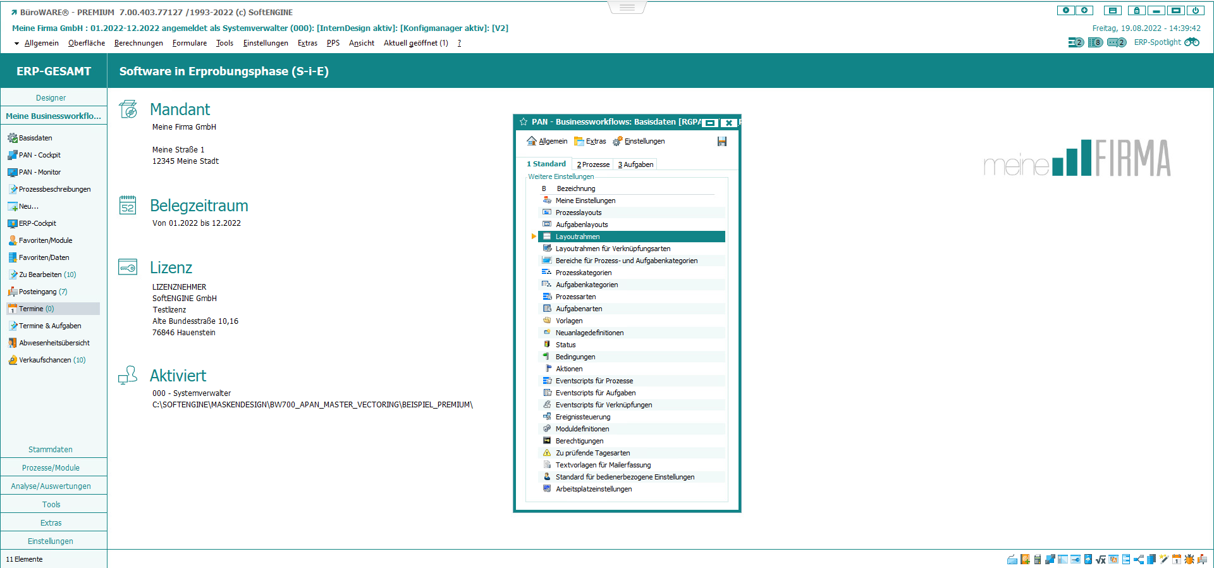Viewport: 1214px width, 568px height.
Task: Select Berechtigungen entry in list
Action: [x=579, y=441]
